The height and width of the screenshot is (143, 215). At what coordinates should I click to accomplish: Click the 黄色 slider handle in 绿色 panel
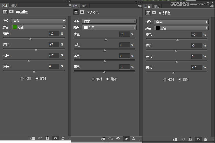click(28, 61)
